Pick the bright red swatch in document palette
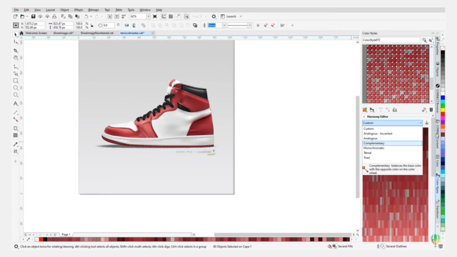457x257 pixels. [41, 240]
